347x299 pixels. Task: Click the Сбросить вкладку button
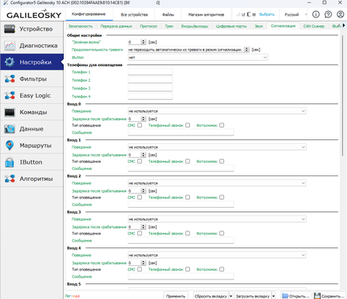point(211,296)
